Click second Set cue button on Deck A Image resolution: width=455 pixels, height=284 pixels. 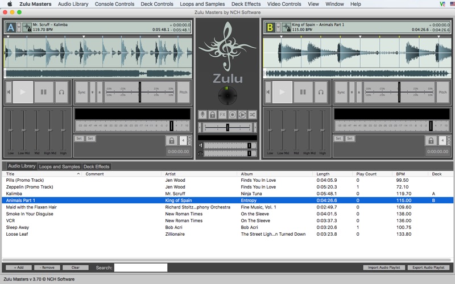(x=90, y=139)
